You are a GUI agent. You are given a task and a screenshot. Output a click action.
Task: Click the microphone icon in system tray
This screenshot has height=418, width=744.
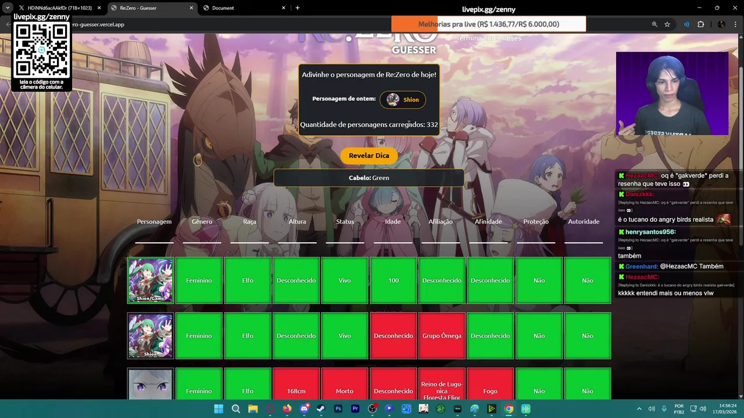(664, 409)
